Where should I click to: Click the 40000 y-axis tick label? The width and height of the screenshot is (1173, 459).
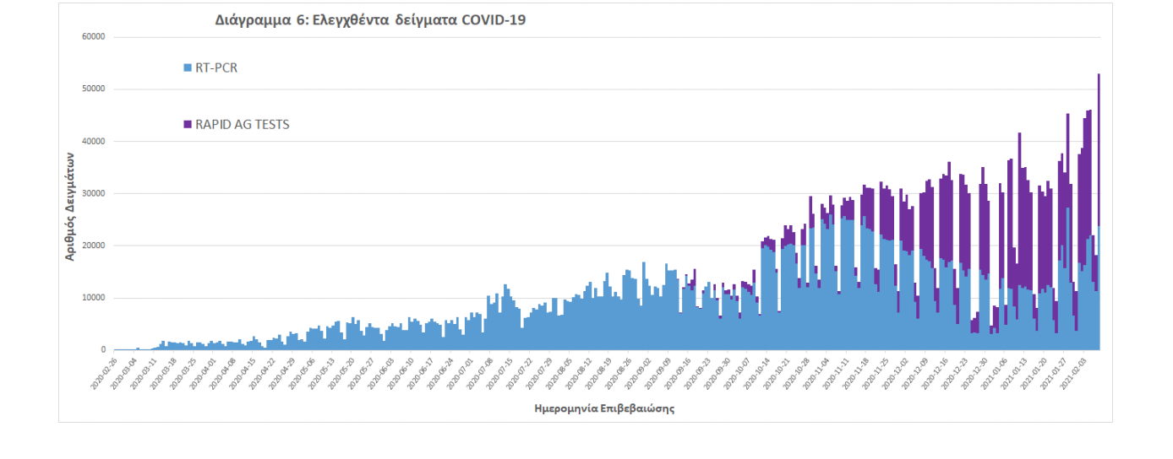pyautogui.click(x=93, y=142)
